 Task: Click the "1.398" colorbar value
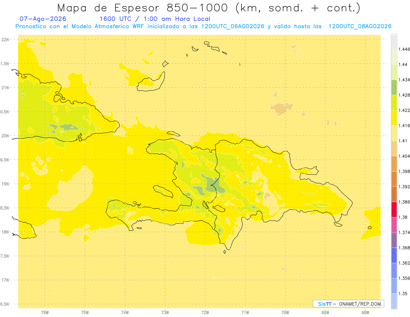point(404,171)
